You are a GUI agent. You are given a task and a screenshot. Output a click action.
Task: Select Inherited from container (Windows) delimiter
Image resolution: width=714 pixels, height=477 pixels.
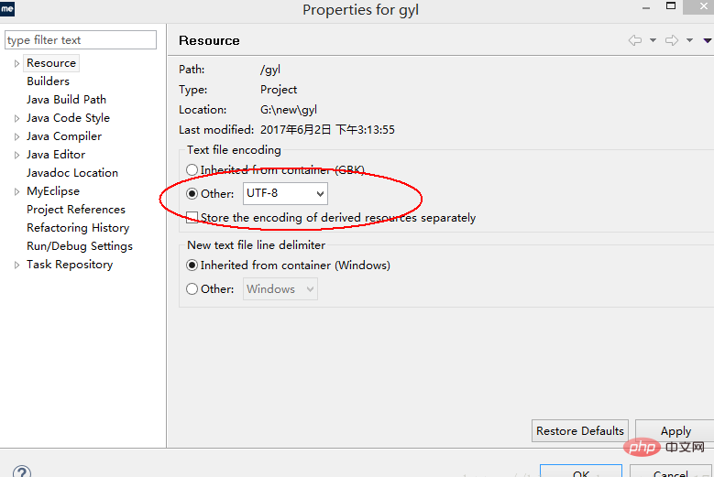click(192, 266)
